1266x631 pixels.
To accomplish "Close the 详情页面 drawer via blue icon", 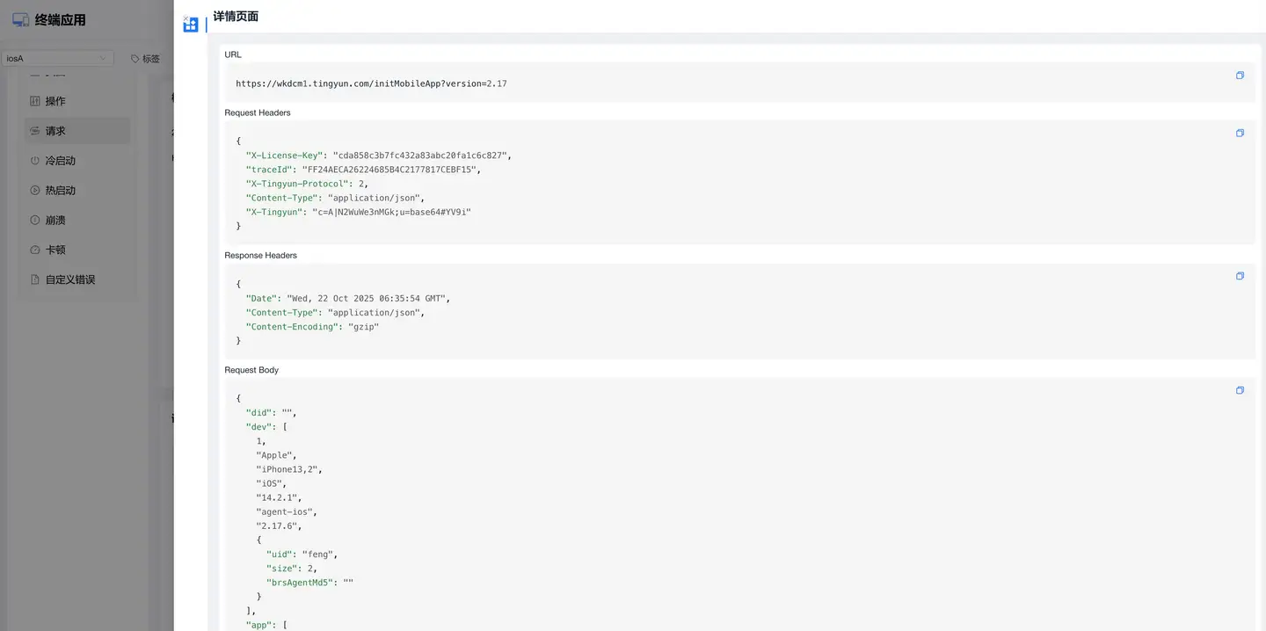I will 190,25.
